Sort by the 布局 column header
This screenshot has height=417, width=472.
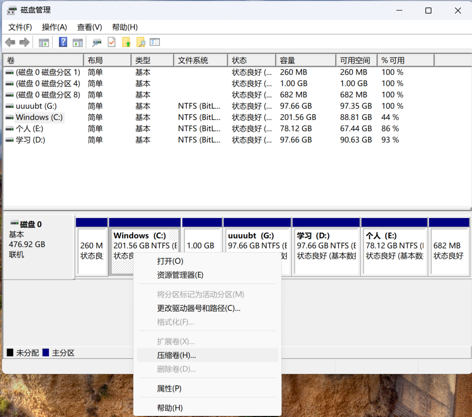click(107, 61)
